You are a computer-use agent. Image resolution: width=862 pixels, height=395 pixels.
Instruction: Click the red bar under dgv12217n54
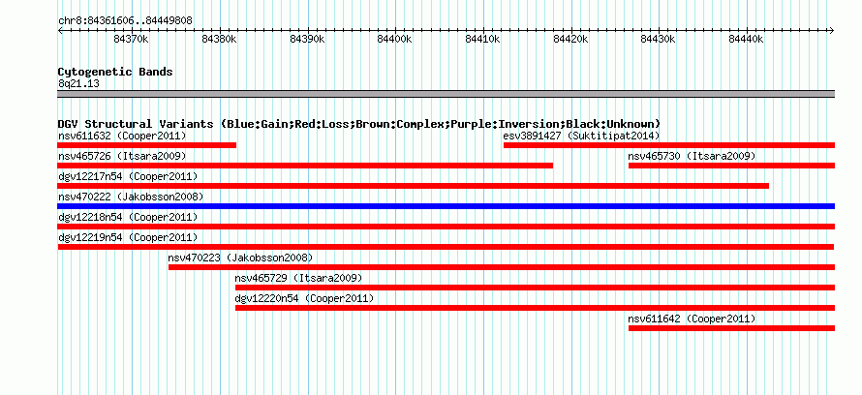[414, 186]
